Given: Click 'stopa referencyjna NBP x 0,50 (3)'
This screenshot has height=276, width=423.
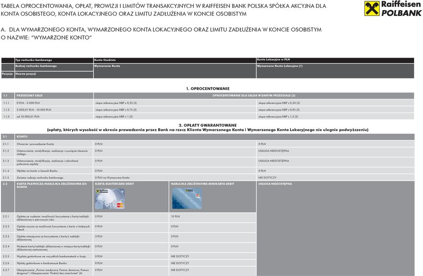Looking at the screenshot, I should click(279, 103).
